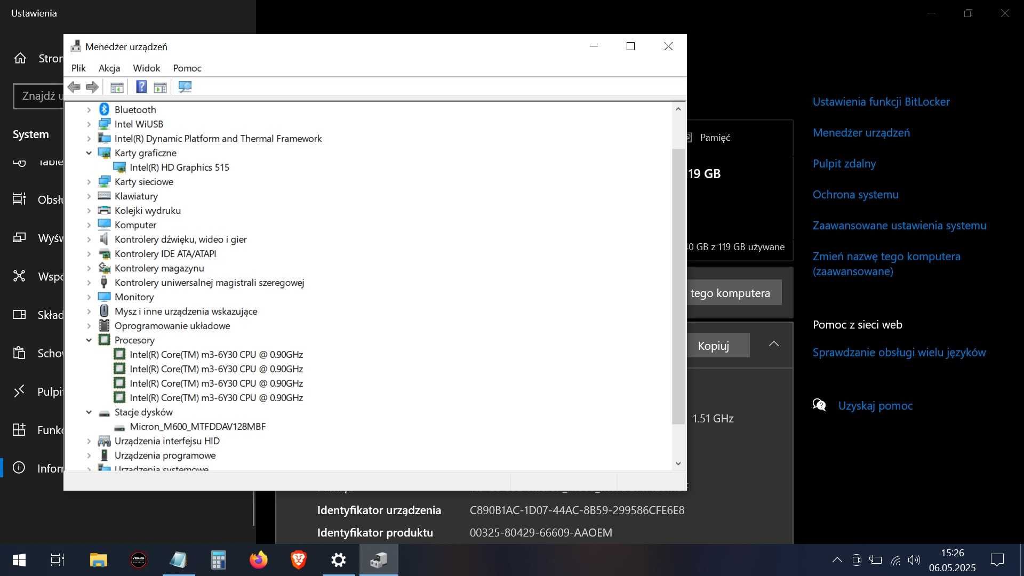Click the show/hide console tree toolbar icon

117,87
